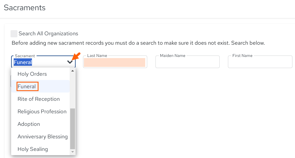Focus the Maiden Name input field
The width and height of the screenshot is (295, 158).
point(187,62)
